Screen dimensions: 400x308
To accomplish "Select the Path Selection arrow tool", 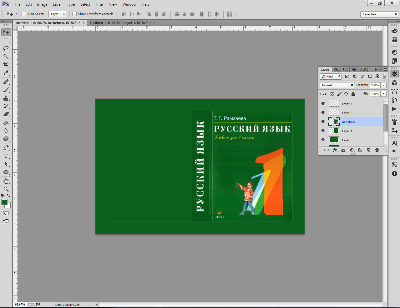I will point(6,164).
